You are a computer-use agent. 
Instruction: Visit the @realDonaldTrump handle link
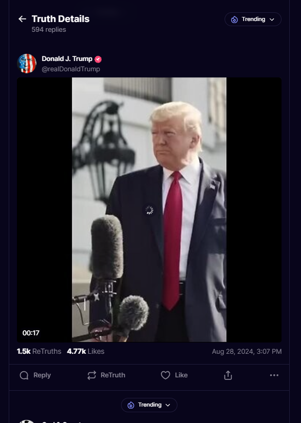coord(71,69)
